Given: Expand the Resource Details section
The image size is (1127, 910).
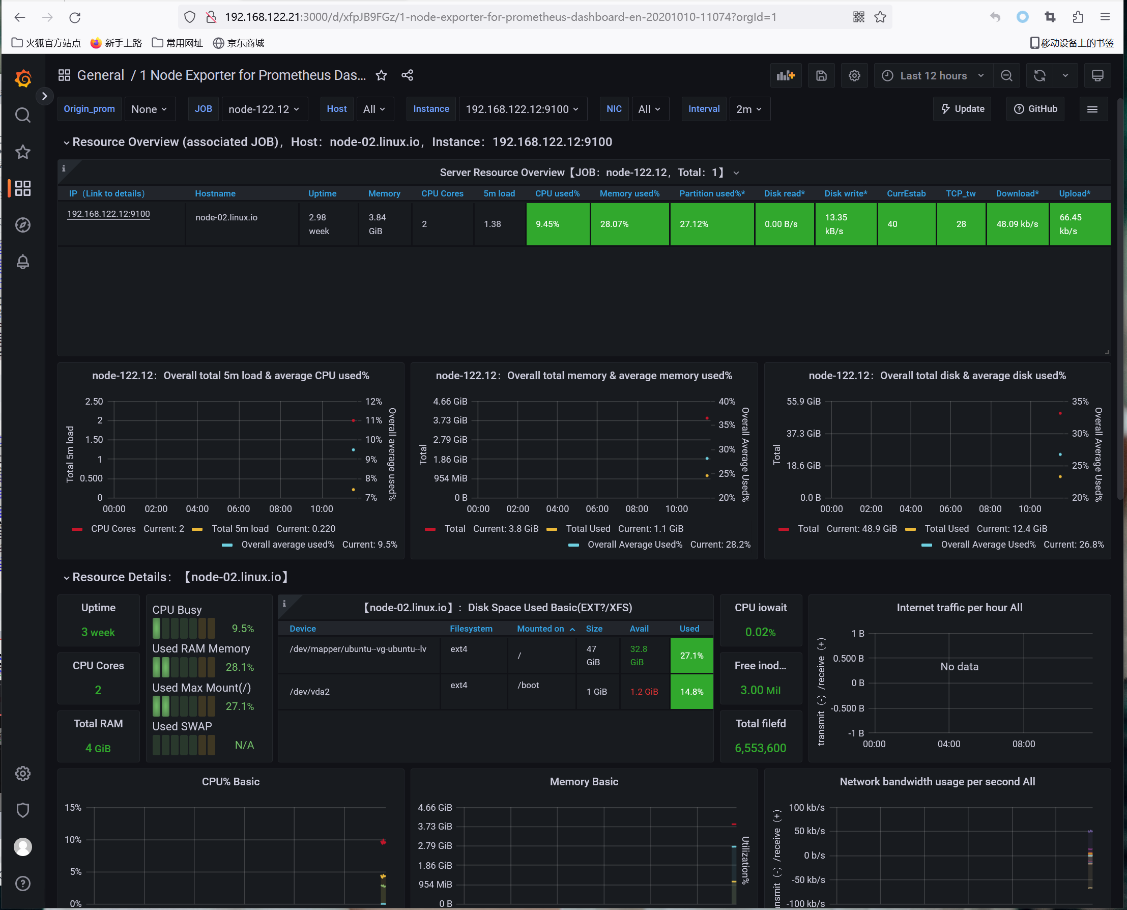Looking at the screenshot, I should (66, 579).
